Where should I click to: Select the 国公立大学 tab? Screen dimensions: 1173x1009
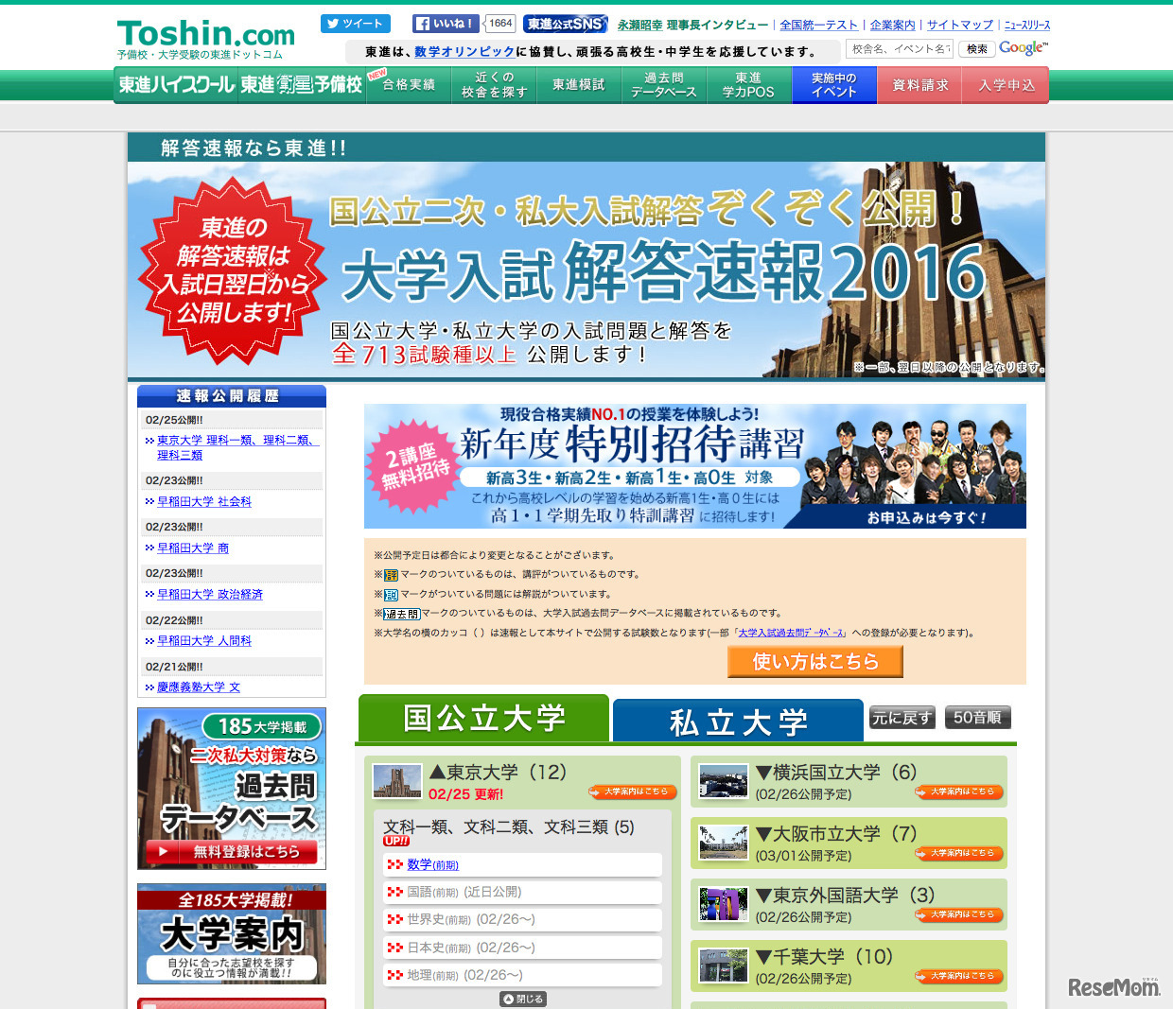pyautogui.click(x=482, y=717)
